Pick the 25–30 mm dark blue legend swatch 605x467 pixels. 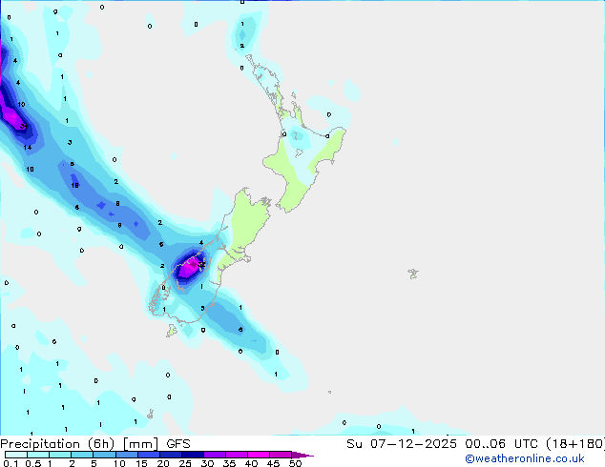click(192, 455)
